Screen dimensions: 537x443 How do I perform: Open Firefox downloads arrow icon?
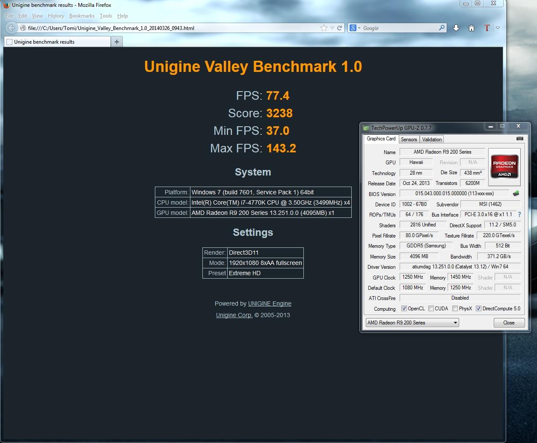(x=456, y=28)
